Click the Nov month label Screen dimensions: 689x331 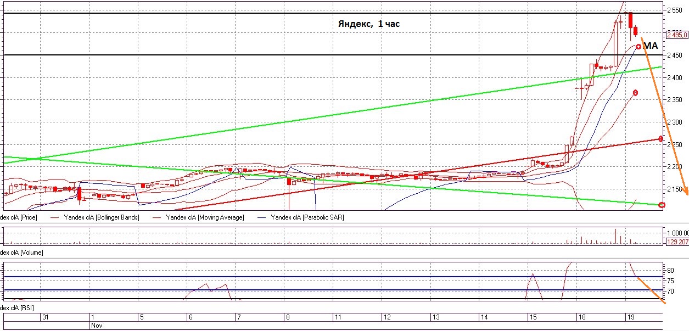[96, 325]
